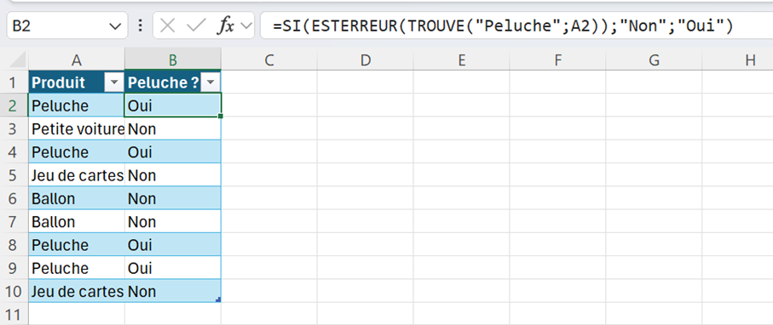
Task: Select row 11 header
Action: [x=14, y=314]
